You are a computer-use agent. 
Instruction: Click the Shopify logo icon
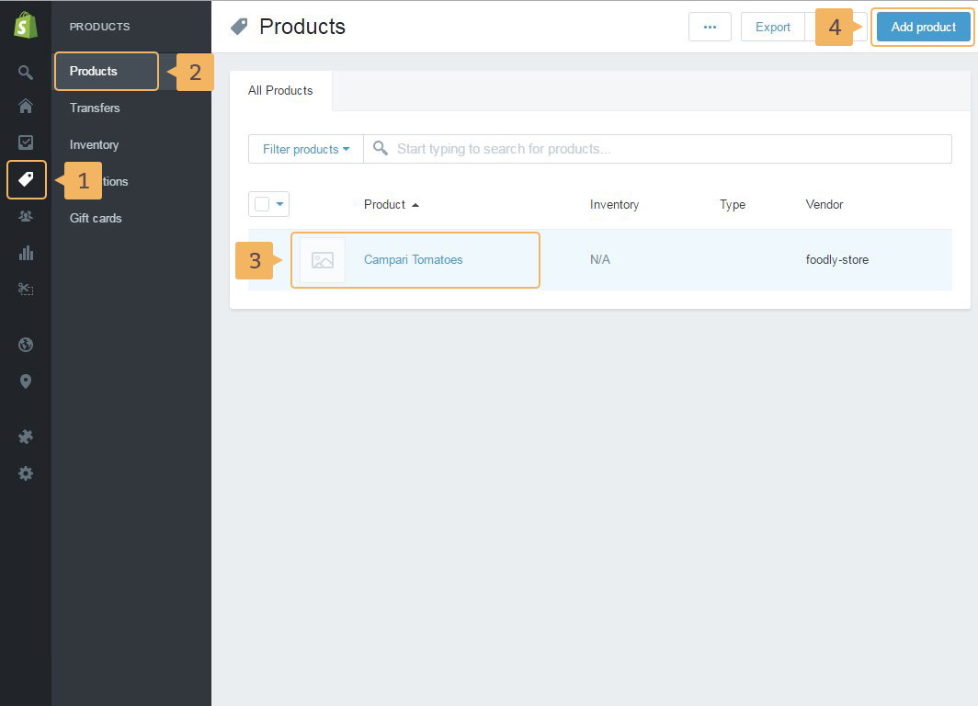coord(26,27)
